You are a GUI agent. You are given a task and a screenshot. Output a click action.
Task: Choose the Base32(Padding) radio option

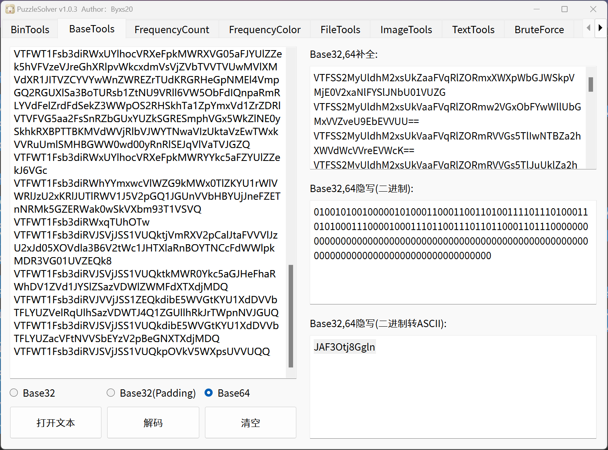[x=111, y=393]
